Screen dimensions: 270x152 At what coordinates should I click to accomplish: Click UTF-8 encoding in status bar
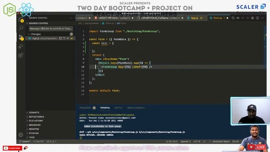click(x=197, y=141)
